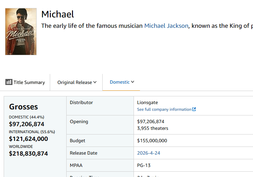Viewport: 253px width, 177px height.
Task: Click the 3,955 theaters opening text
Action: [x=153, y=128]
